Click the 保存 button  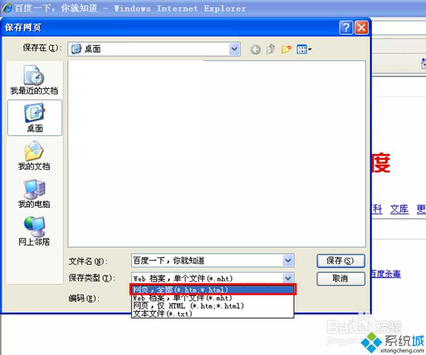tap(340, 260)
